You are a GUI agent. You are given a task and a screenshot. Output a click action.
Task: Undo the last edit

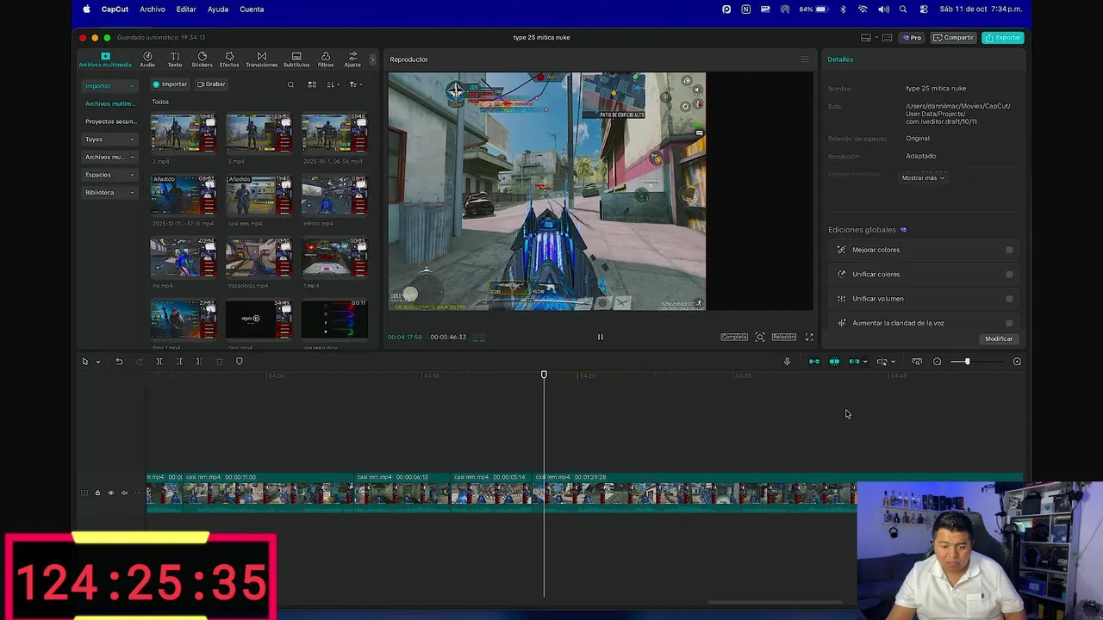pos(119,362)
